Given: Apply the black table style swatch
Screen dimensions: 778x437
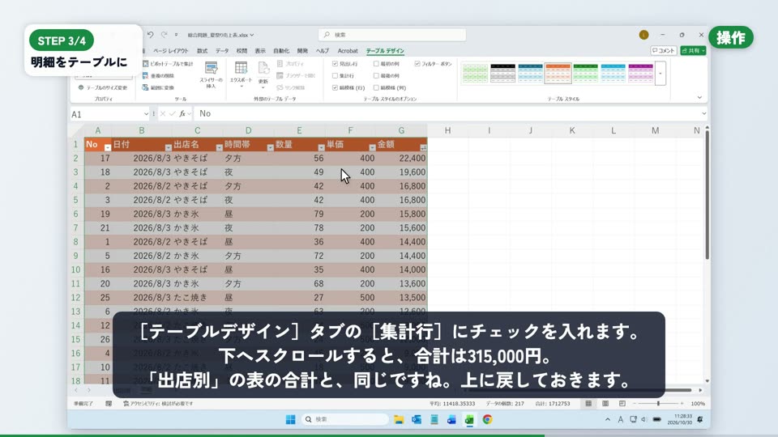Looking at the screenshot, I should (502, 74).
